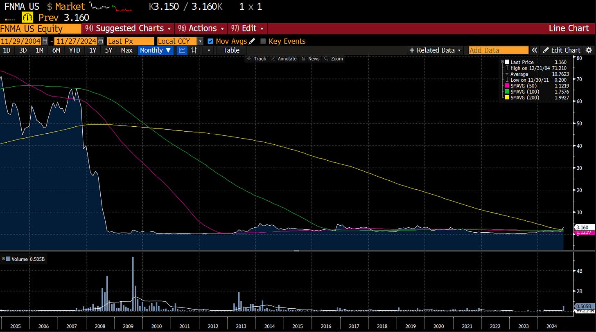The height and width of the screenshot is (332, 596).
Task: Click the Zoom magnifier tool
Action: tap(333, 59)
